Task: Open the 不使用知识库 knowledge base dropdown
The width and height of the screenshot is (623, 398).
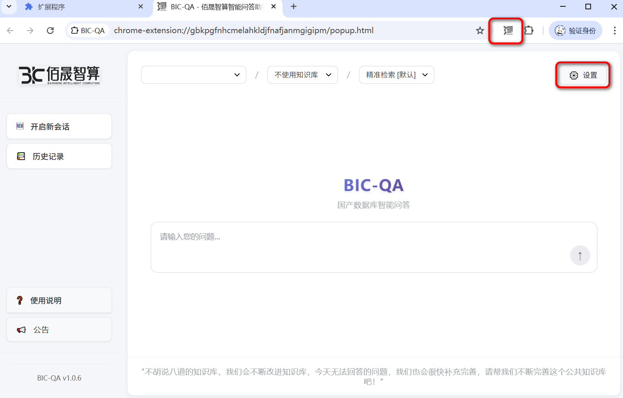Action: (302, 75)
